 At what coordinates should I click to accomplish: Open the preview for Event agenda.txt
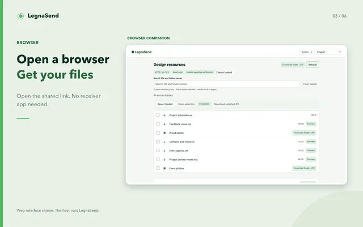pyautogui.click(x=311, y=150)
